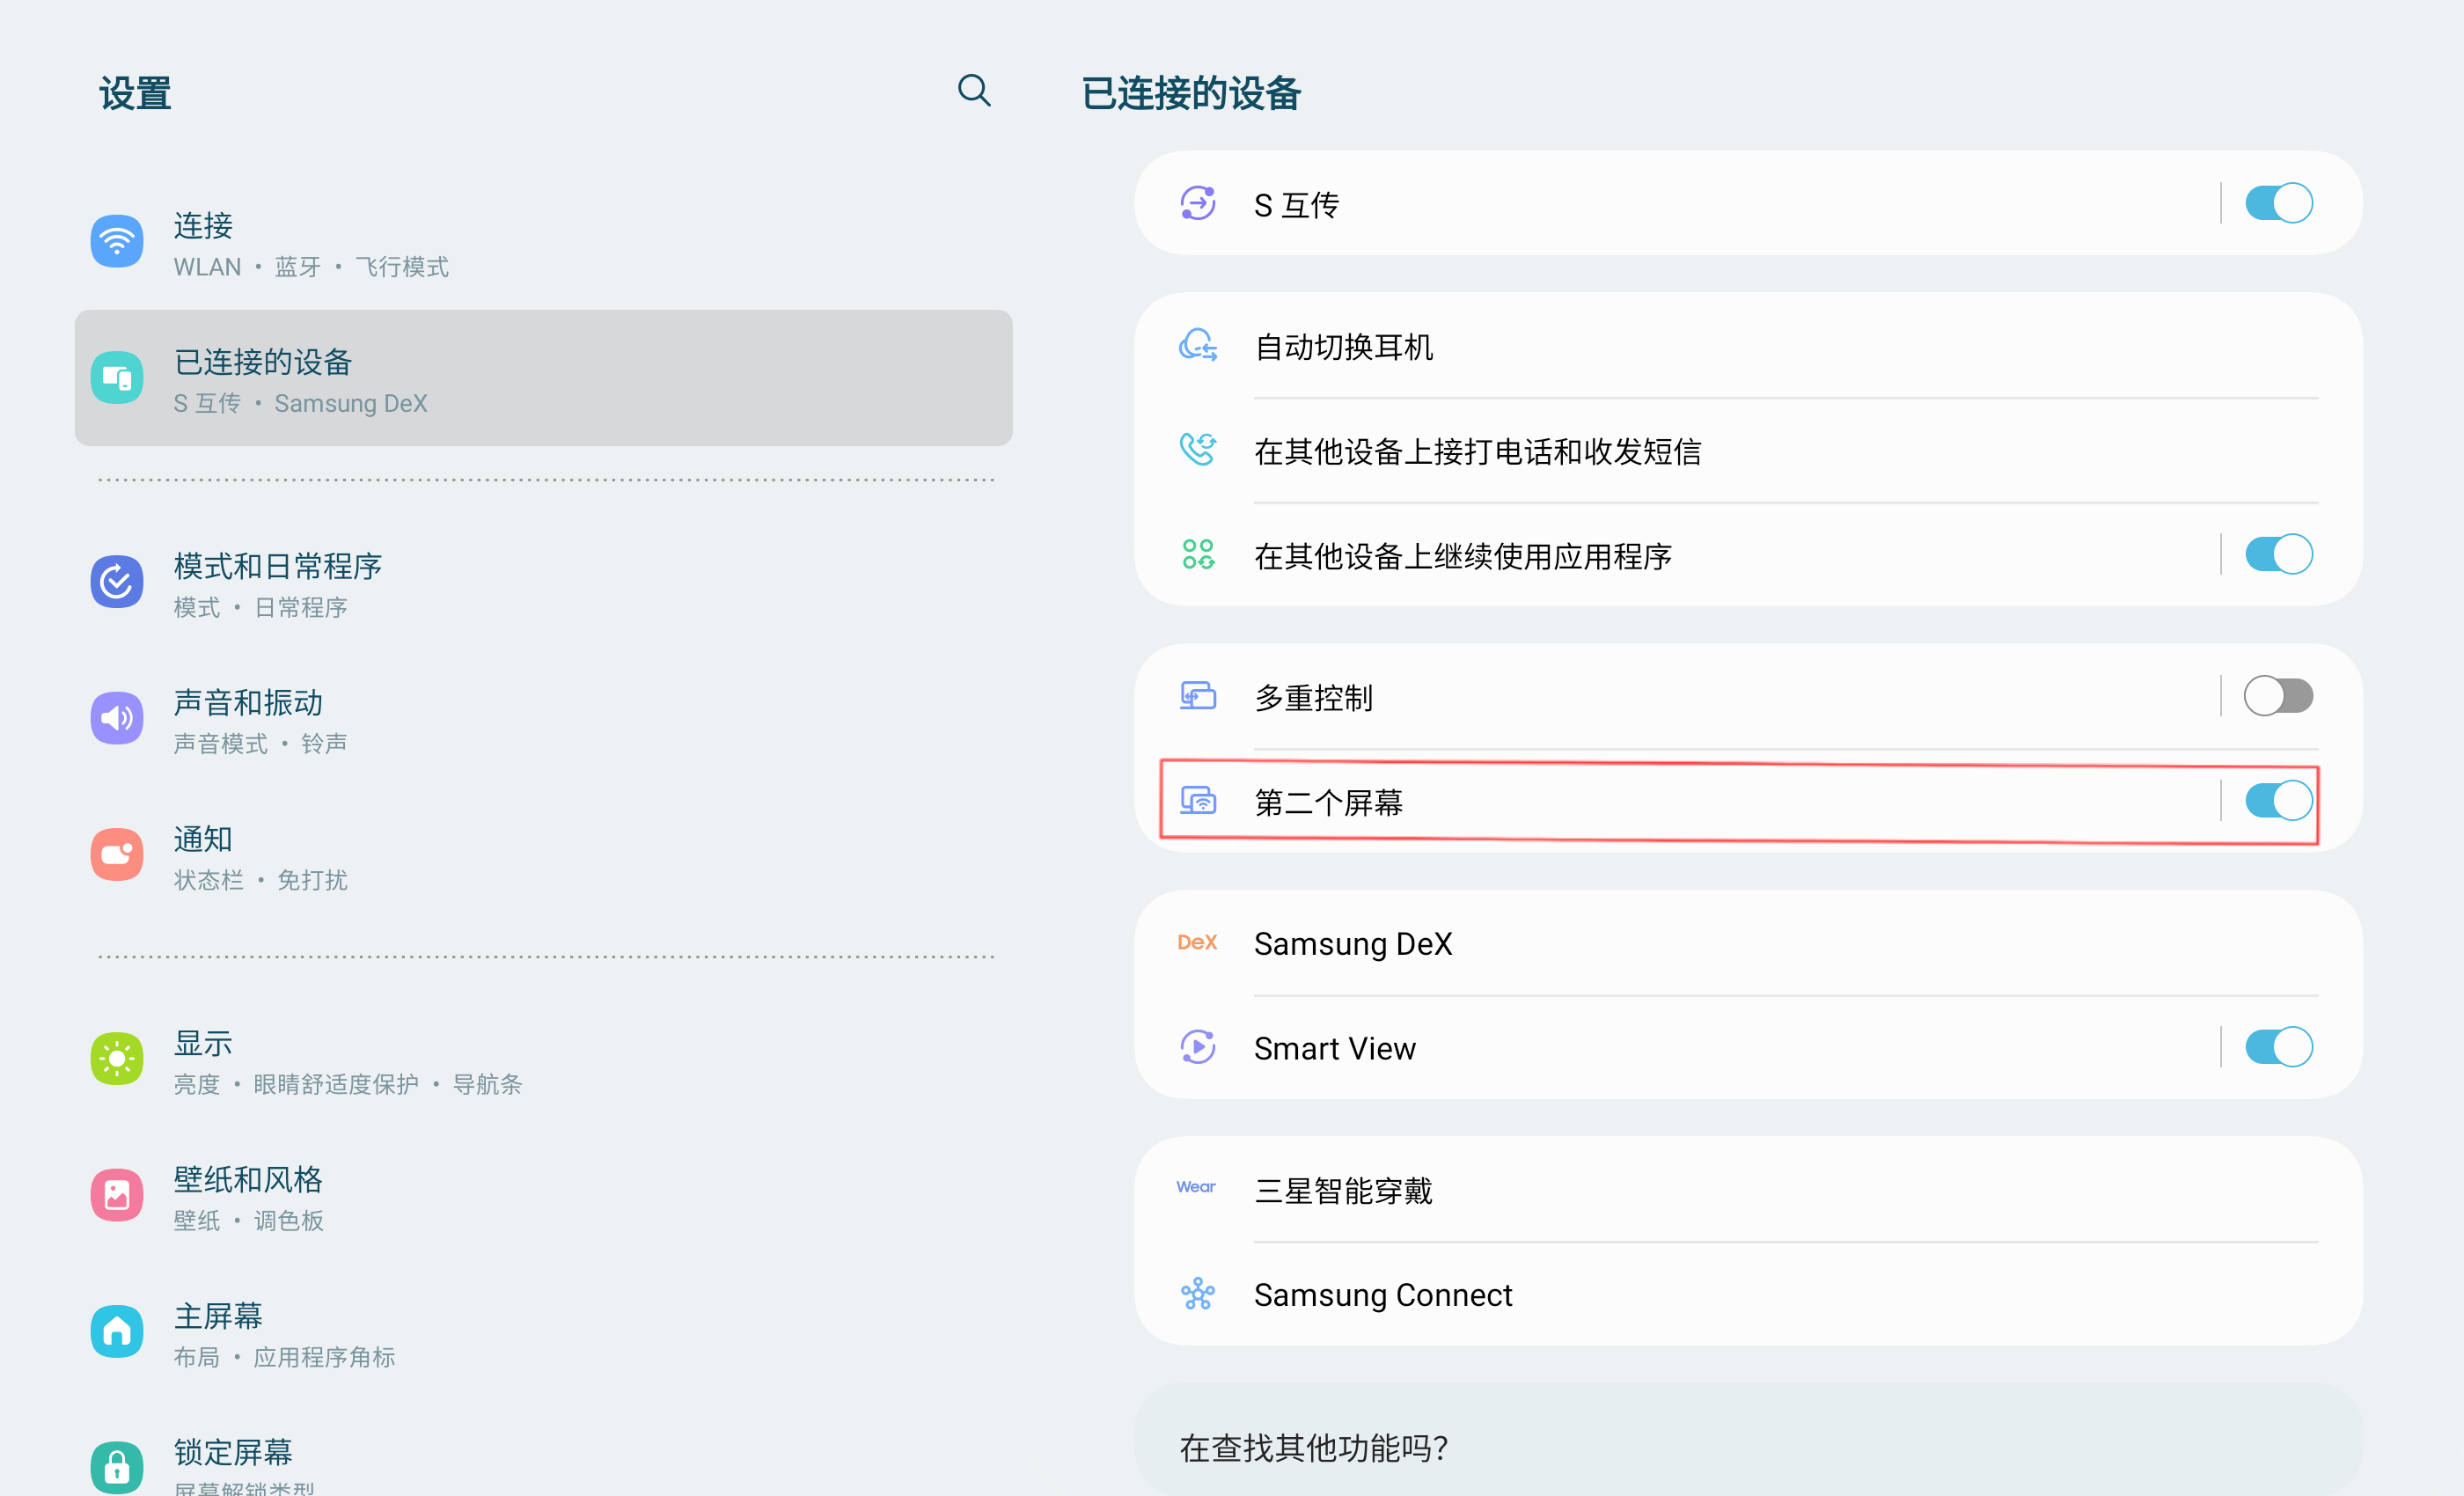Toggle 在其他设备上继续使用应用程序 switch
The height and width of the screenshot is (1496, 2464).
[2278, 555]
